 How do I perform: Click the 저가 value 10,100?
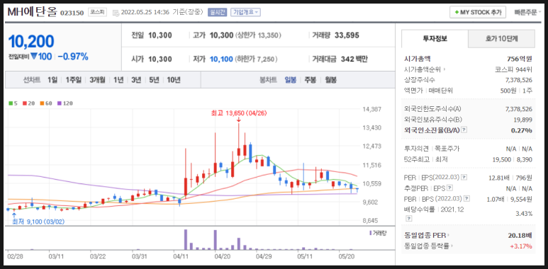pos(221,59)
